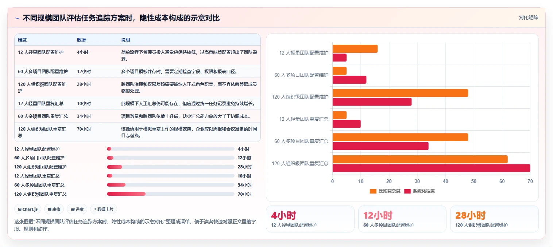Select the Chart.js chip
Screen dimensions: 553x247
point(28,209)
